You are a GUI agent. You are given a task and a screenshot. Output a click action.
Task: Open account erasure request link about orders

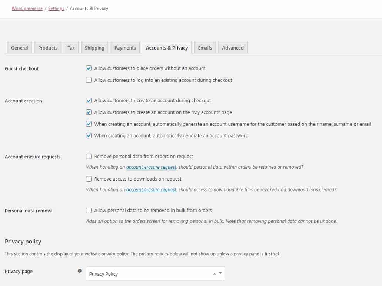point(151,167)
